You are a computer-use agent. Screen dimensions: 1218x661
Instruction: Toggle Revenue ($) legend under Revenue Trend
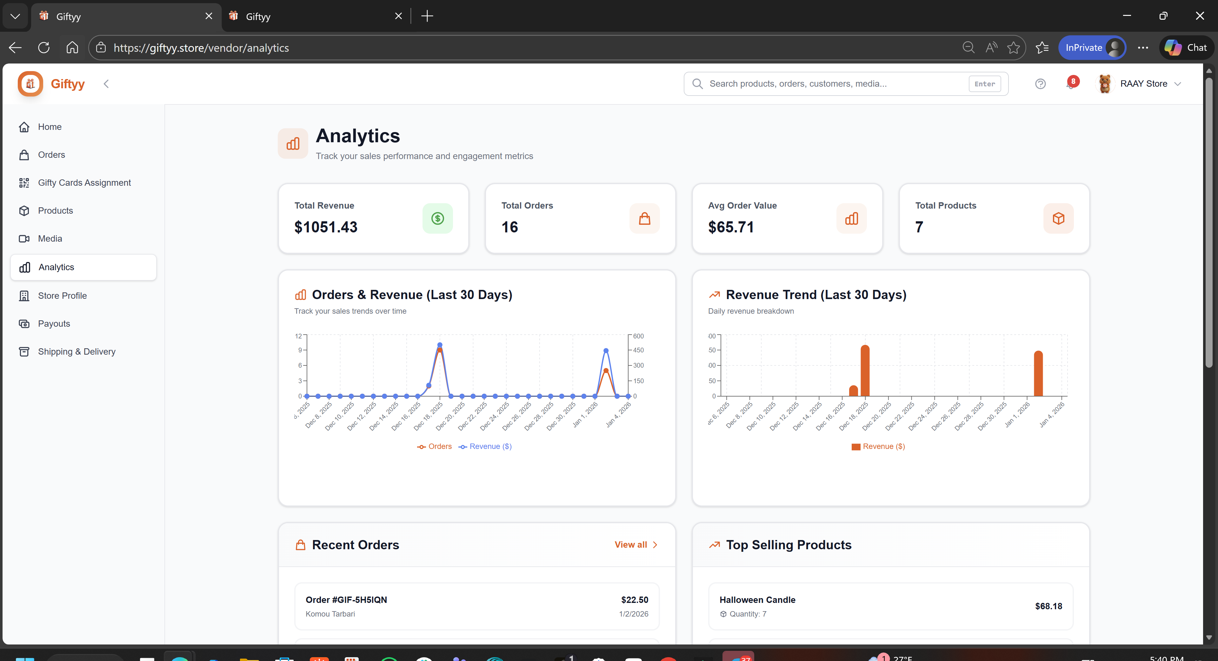[878, 446]
